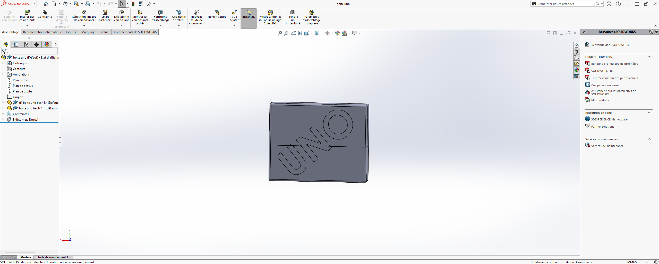Viewport: 659px width, 264px height.
Task: Open the DisplayManager color sphere tab
Action: [47, 44]
